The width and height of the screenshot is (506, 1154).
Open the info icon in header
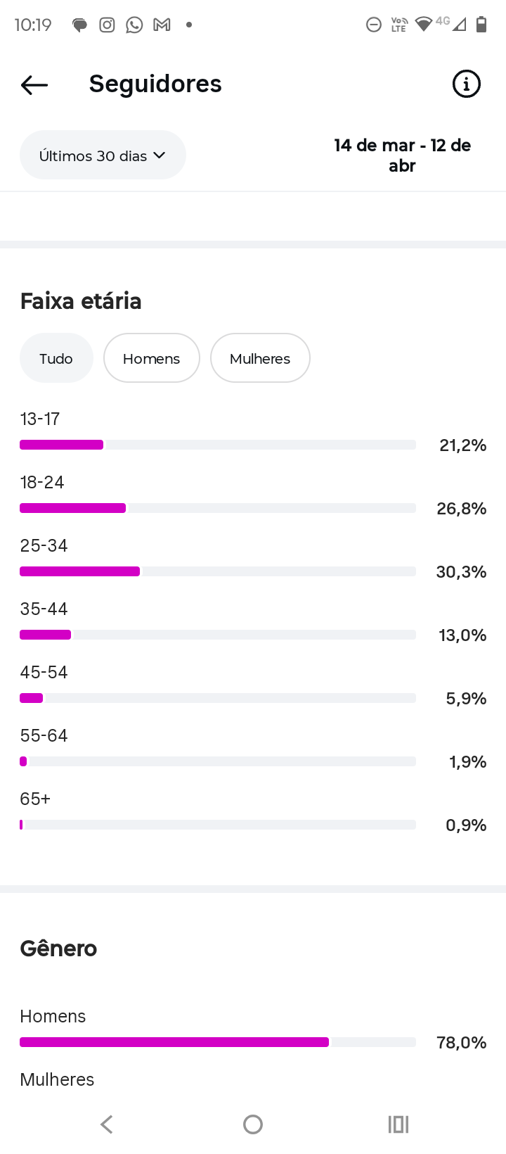466,84
